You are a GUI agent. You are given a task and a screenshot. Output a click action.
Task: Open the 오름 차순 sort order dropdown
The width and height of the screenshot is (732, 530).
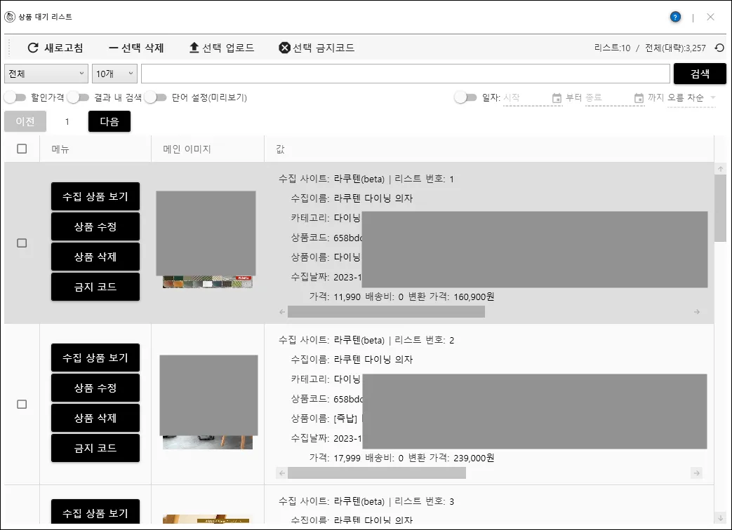pyautogui.click(x=691, y=98)
